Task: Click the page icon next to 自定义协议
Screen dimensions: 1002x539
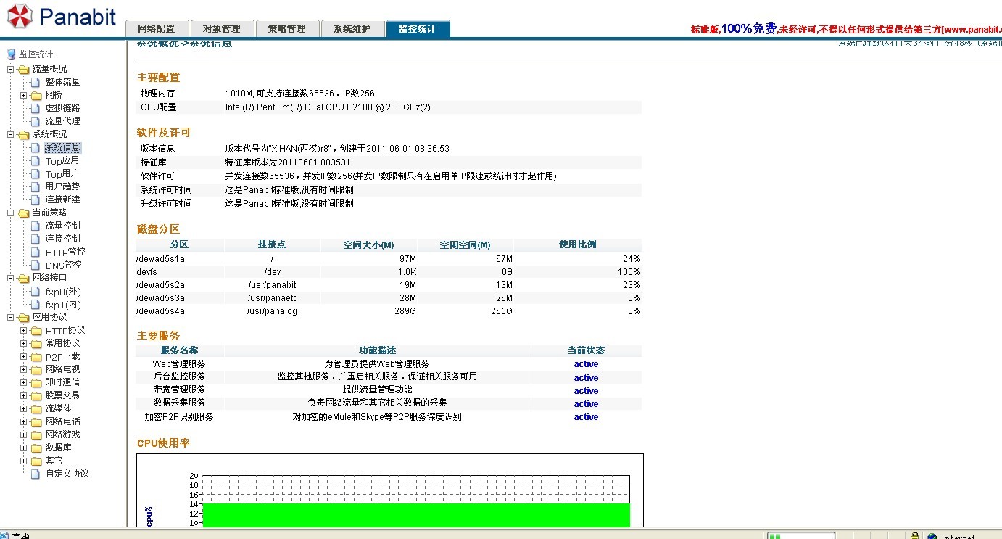Action: (x=36, y=474)
